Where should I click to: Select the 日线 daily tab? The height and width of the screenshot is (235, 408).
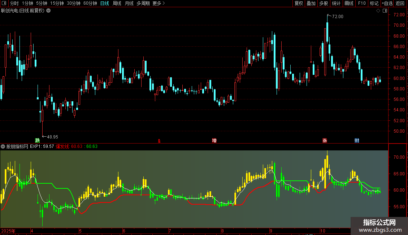[x=105, y=3]
